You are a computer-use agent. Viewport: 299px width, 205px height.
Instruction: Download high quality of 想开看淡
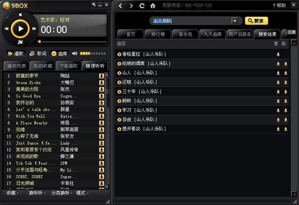(x=286, y=129)
